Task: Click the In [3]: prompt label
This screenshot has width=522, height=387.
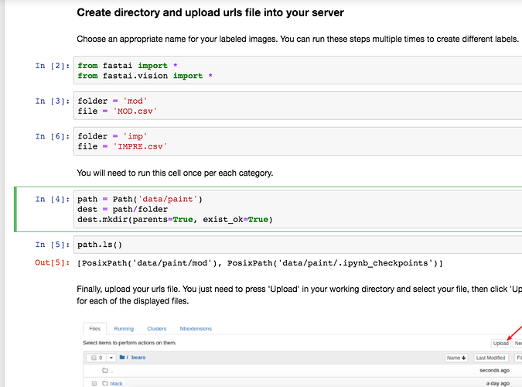Action: click(53, 101)
